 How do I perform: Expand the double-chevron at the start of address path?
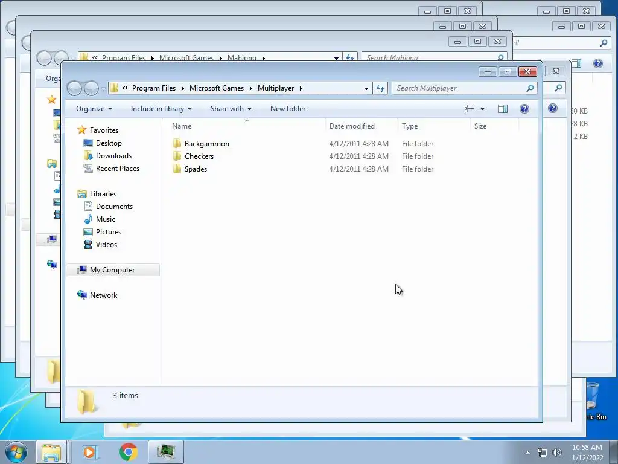point(125,88)
